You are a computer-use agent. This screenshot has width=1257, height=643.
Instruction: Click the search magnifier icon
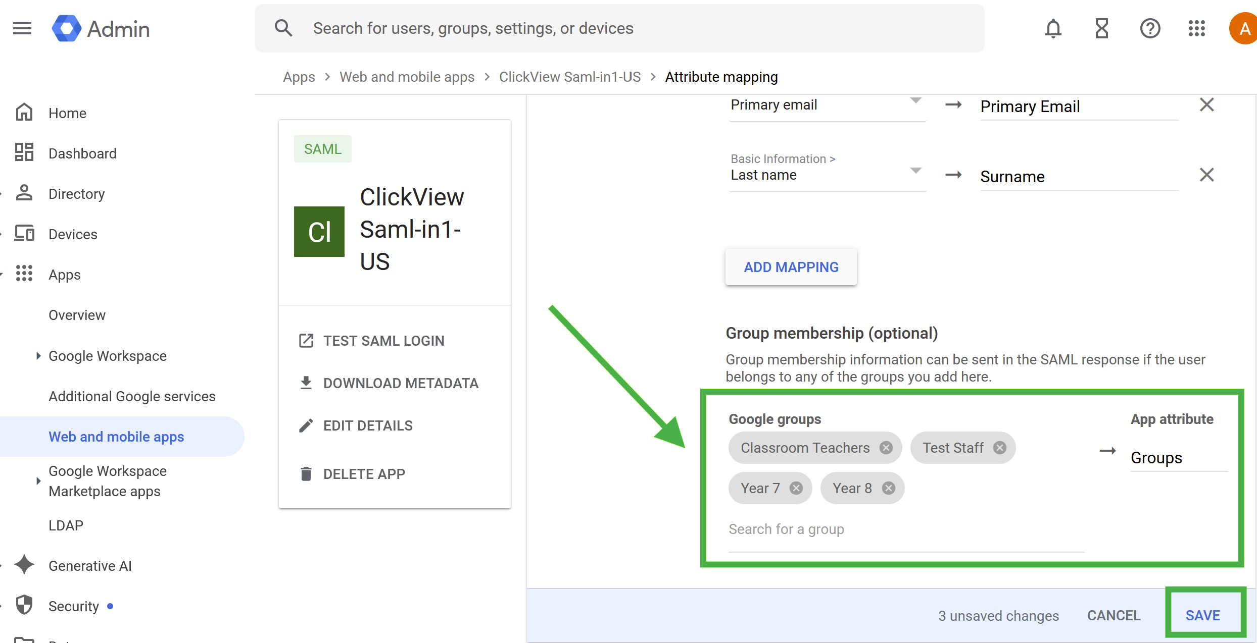283,28
